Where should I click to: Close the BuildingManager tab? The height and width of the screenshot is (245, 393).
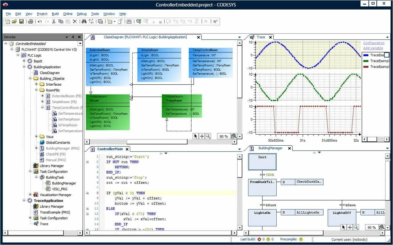click(x=289, y=148)
